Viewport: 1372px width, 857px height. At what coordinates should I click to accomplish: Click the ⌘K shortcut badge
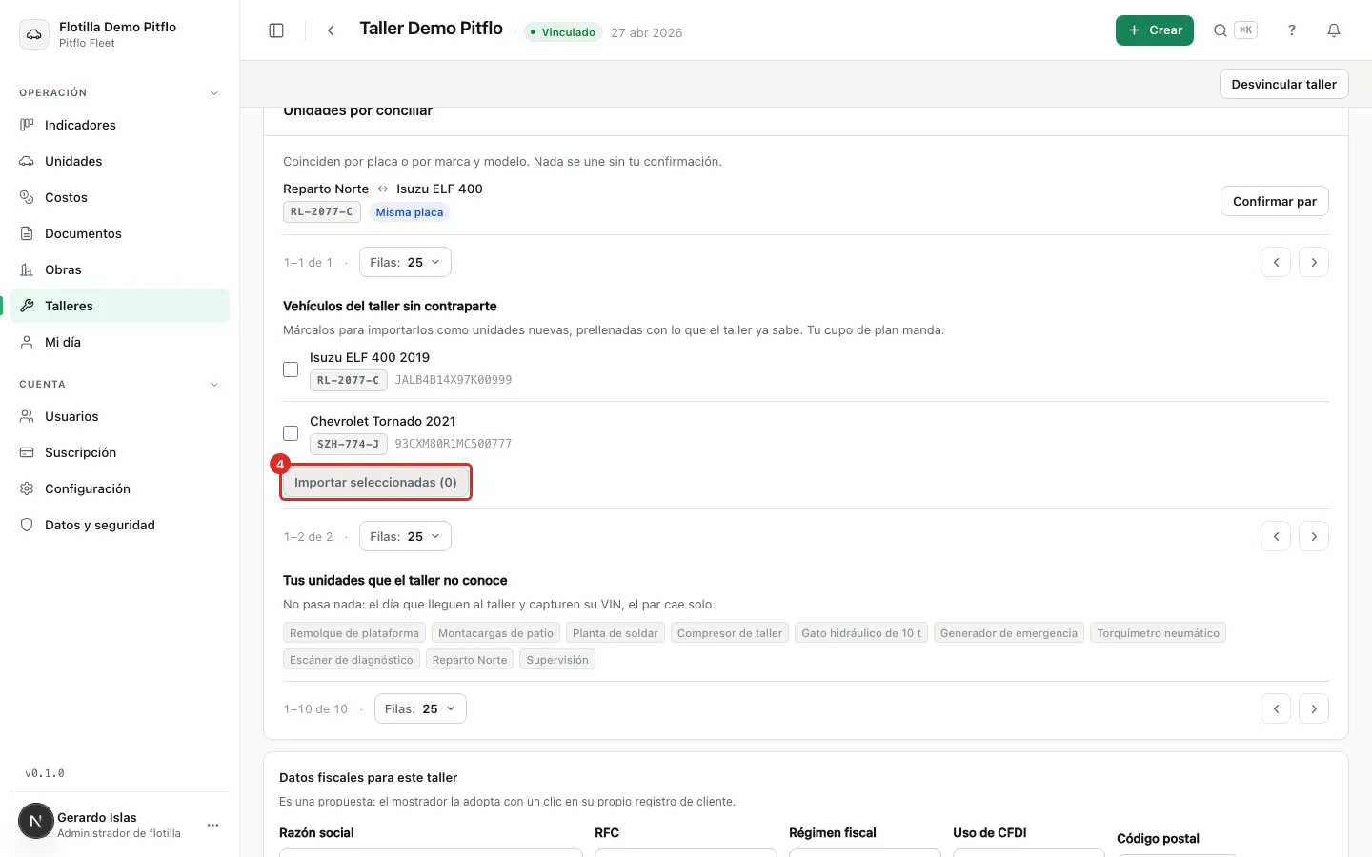(1245, 30)
